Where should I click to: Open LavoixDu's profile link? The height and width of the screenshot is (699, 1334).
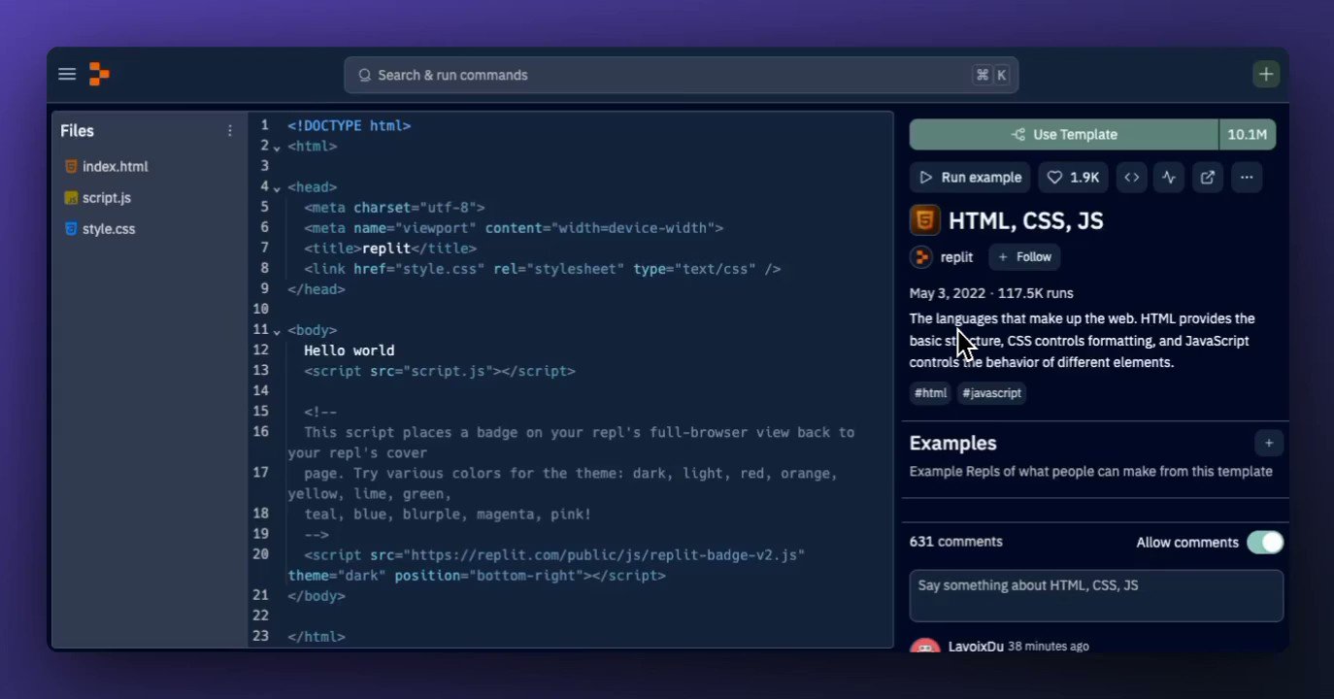(976, 647)
